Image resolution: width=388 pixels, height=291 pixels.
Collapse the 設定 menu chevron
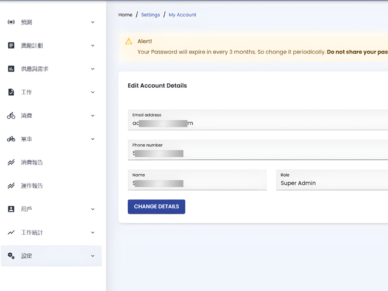pyautogui.click(x=93, y=256)
